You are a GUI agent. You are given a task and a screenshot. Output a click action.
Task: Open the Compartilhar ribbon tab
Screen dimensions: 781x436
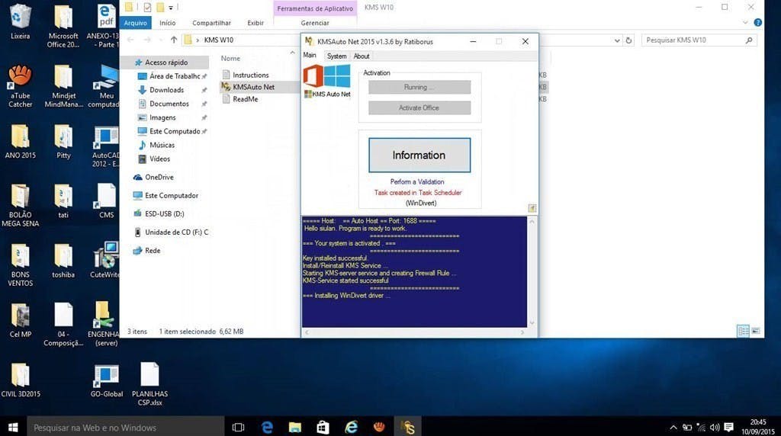tap(212, 23)
